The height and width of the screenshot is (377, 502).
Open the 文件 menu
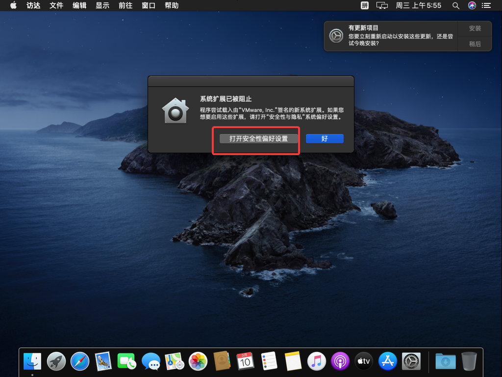pyautogui.click(x=56, y=5)
